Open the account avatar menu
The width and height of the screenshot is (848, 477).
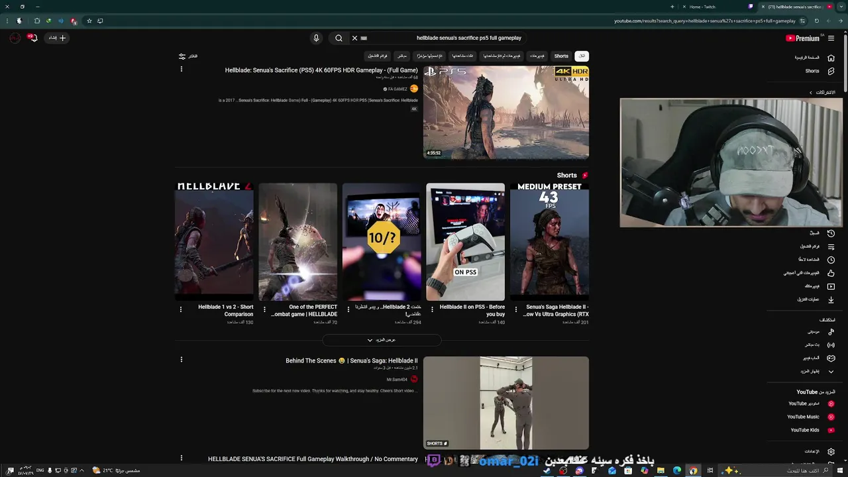point(15,38)
